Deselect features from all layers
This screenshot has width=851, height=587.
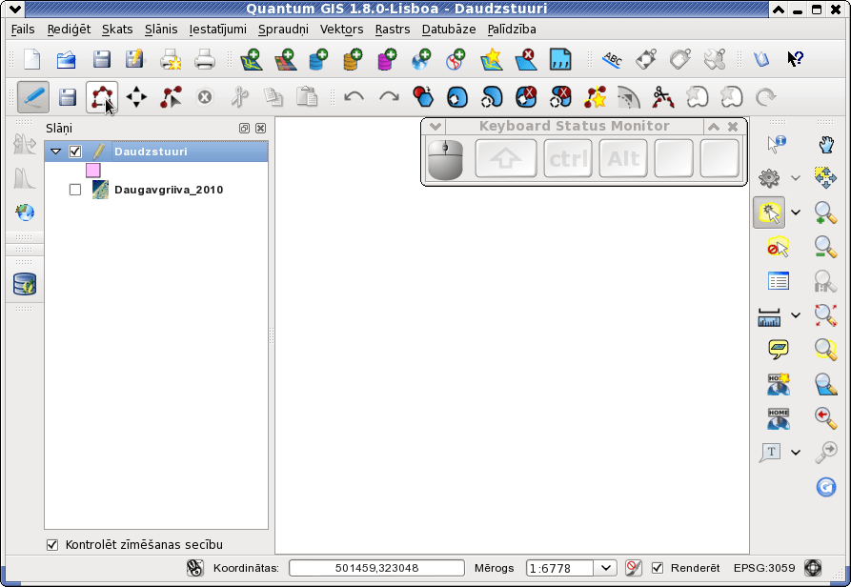pyautogui.click(x=778, y=248)
